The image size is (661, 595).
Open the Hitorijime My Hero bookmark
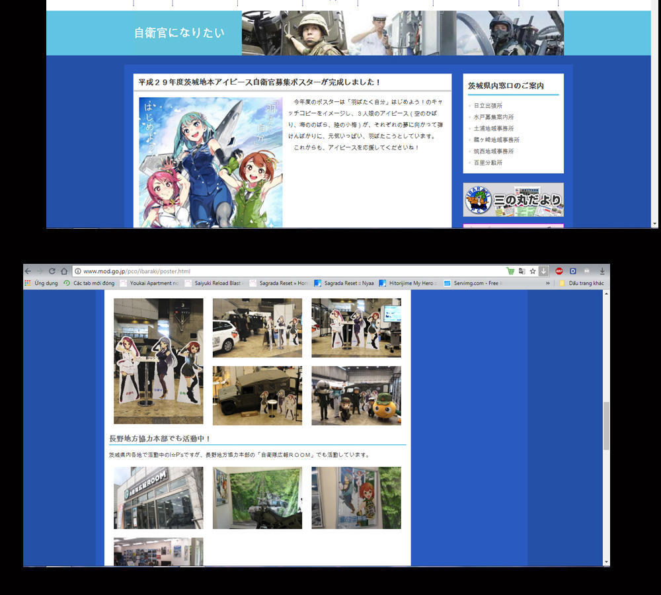coord(408,283)
